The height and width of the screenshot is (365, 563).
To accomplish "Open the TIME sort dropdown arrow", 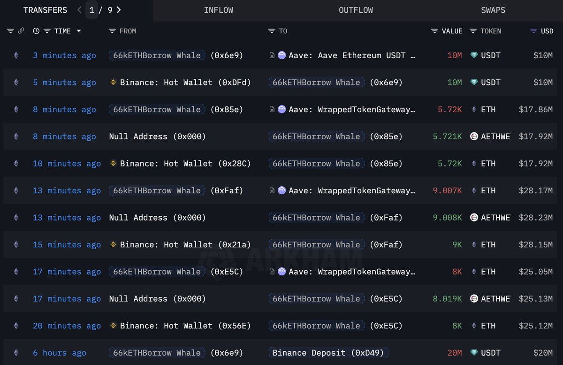I will [79, 31].
